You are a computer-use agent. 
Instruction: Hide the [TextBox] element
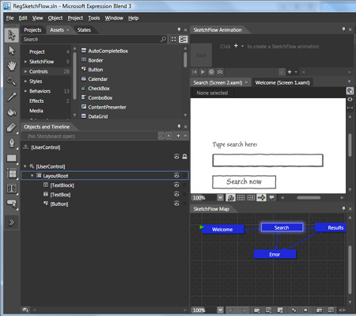[x=176, y=195]
